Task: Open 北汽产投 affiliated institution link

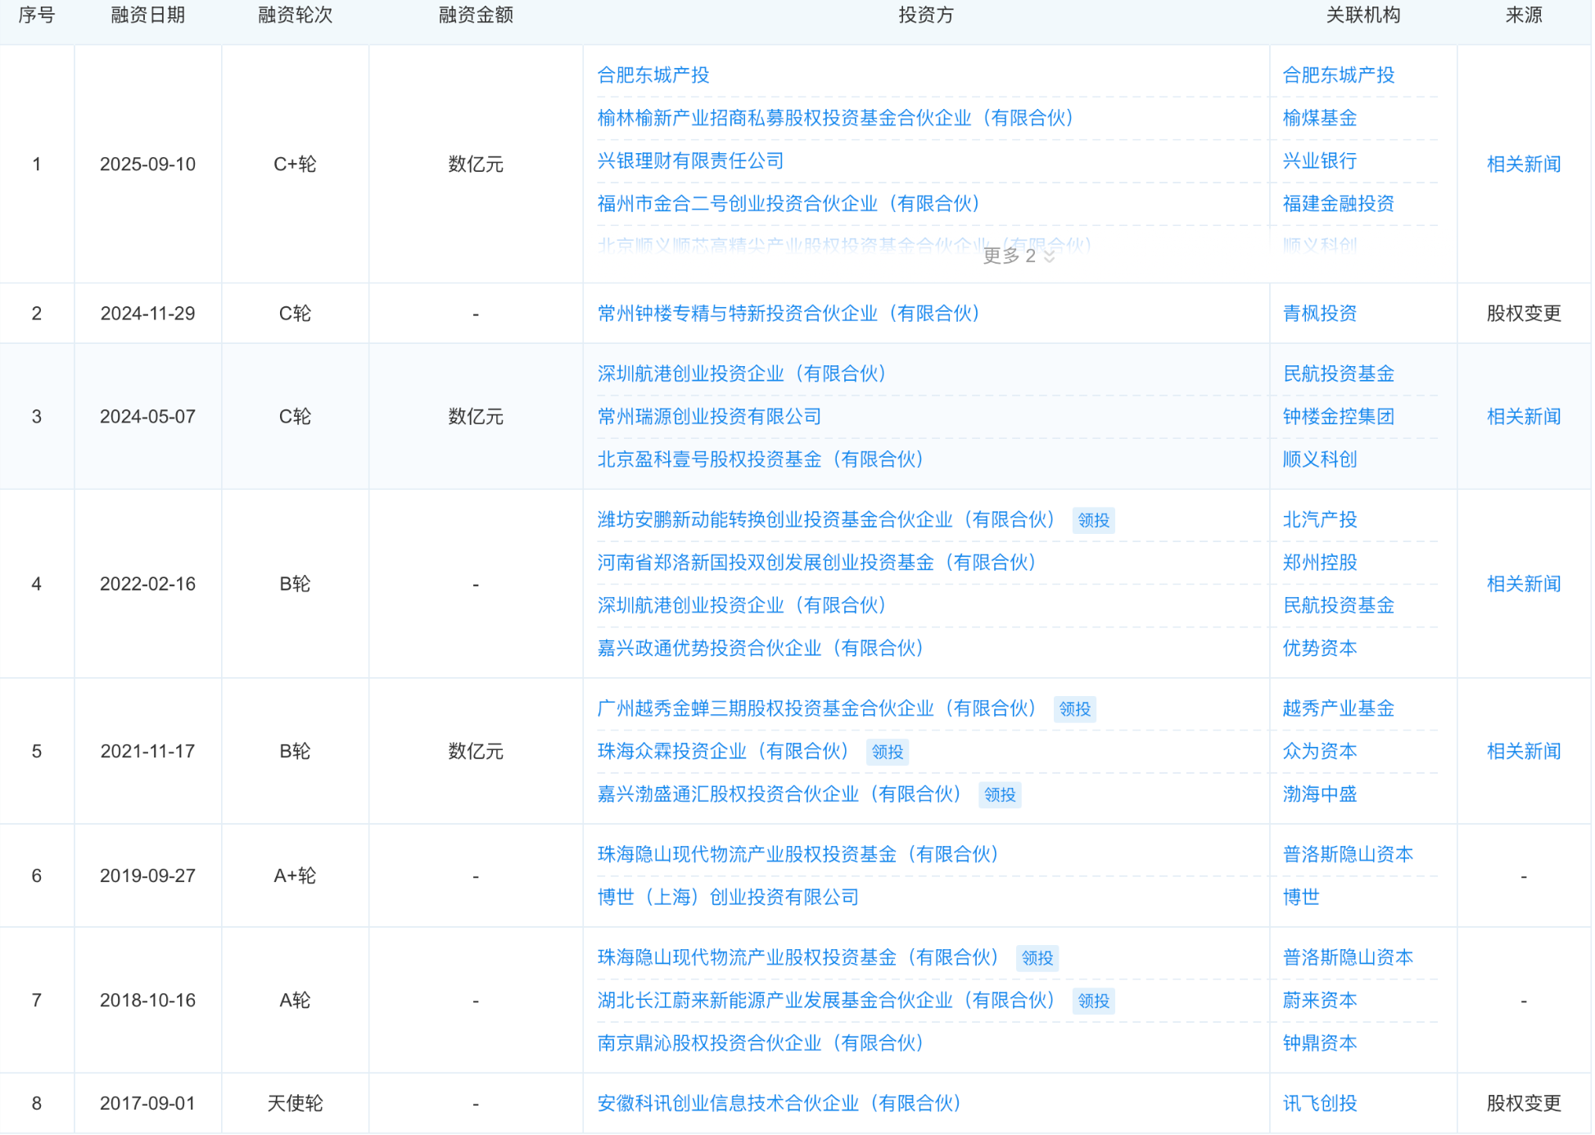Action: (x=1319, y=520)
